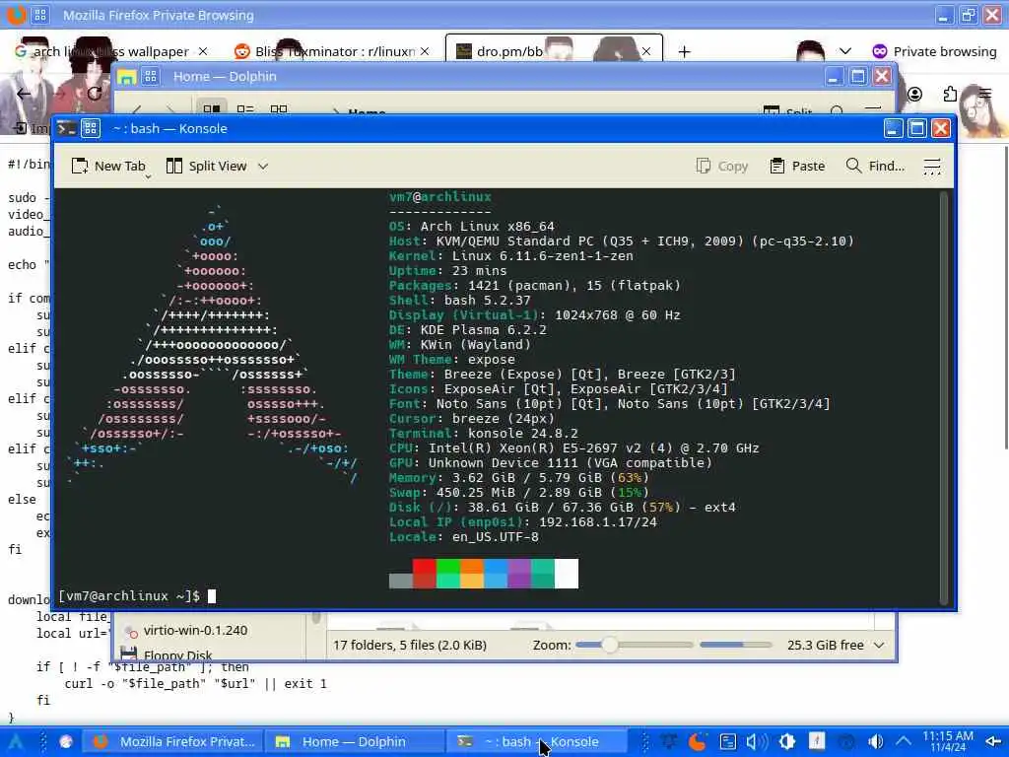Viewport: 1009px width, 757px height.
Task: Click the Konsole terminal window icon
Action: (66, 128)
